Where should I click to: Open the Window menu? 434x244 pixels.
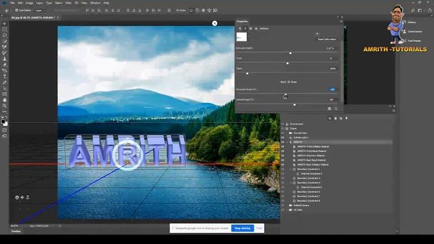tap(95, 3)
